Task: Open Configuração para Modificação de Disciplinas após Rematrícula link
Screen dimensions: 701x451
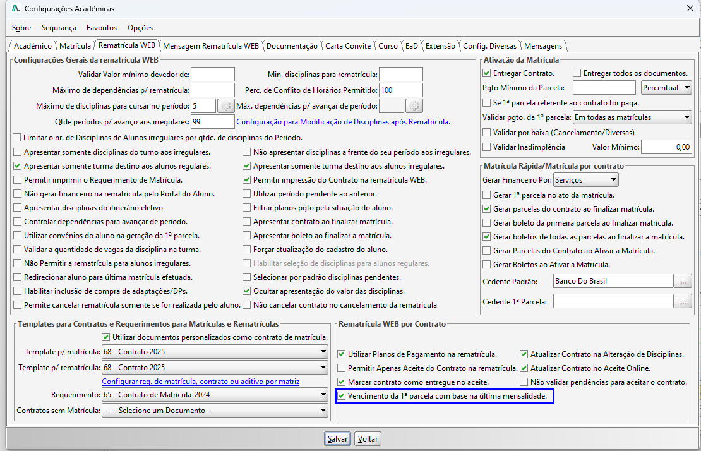Action: 343,121
